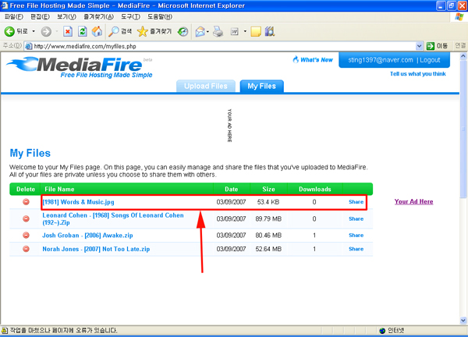Open Leonard Cohen Songs zip file link
Viewport: 468px width, 337px height.
coord(113,218)
